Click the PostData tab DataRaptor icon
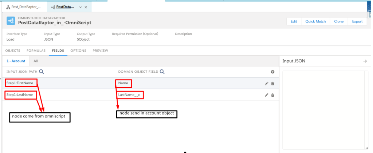The width and height of the screenshot is (373, 153). [x=53, y=7]
